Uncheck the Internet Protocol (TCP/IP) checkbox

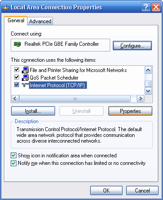16,85
